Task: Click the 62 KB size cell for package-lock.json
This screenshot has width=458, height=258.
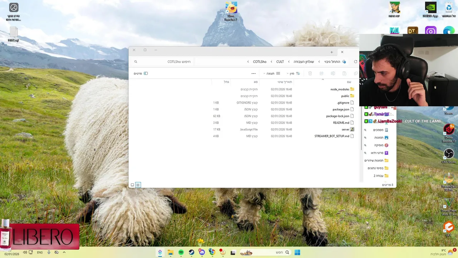Action: 216,116
